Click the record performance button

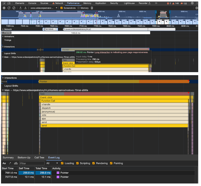point(4,8)
